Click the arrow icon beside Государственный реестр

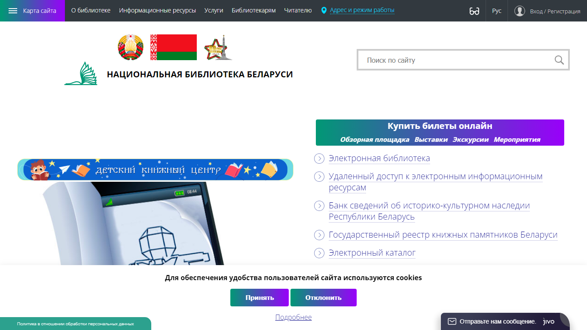point(319,235)
